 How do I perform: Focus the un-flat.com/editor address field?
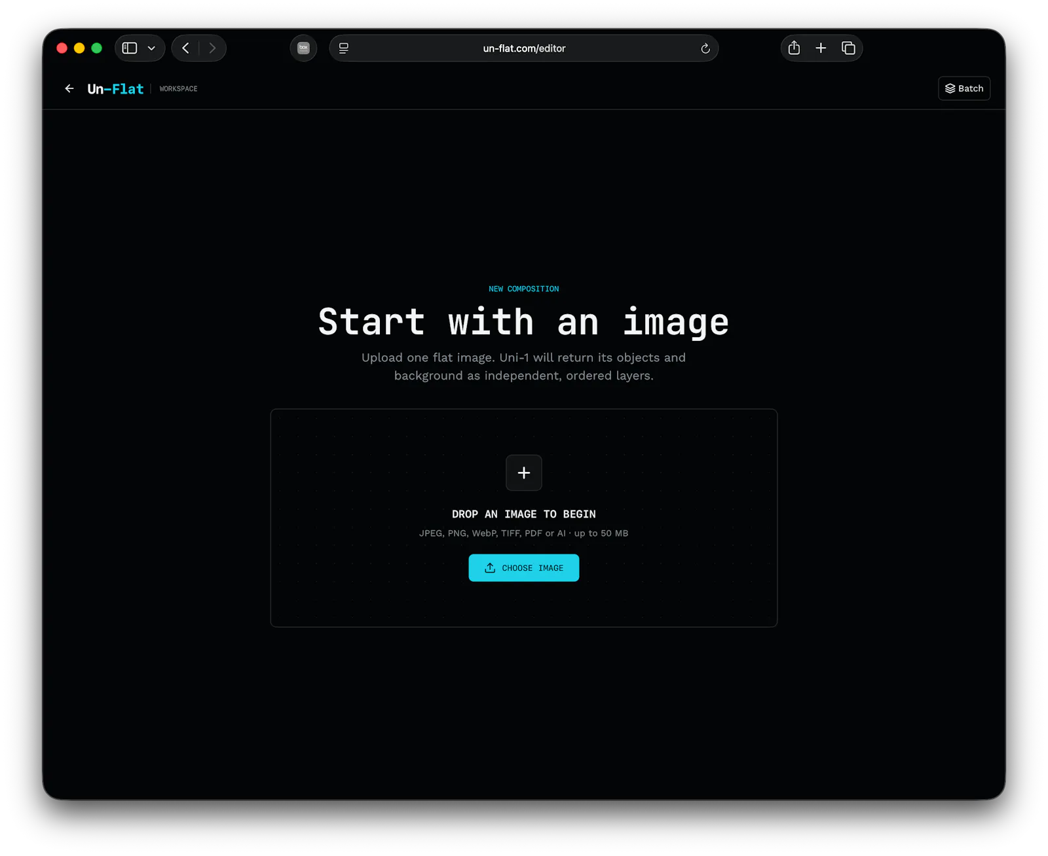coord(524,48)
